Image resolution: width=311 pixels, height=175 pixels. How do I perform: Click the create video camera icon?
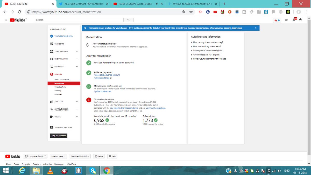(286, 20)
